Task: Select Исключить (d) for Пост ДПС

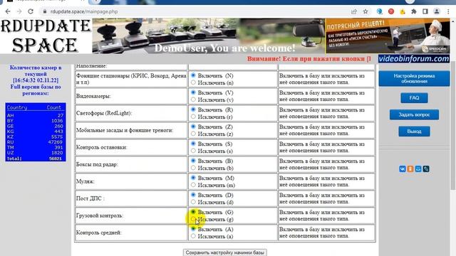Action: tap(193, 202)
